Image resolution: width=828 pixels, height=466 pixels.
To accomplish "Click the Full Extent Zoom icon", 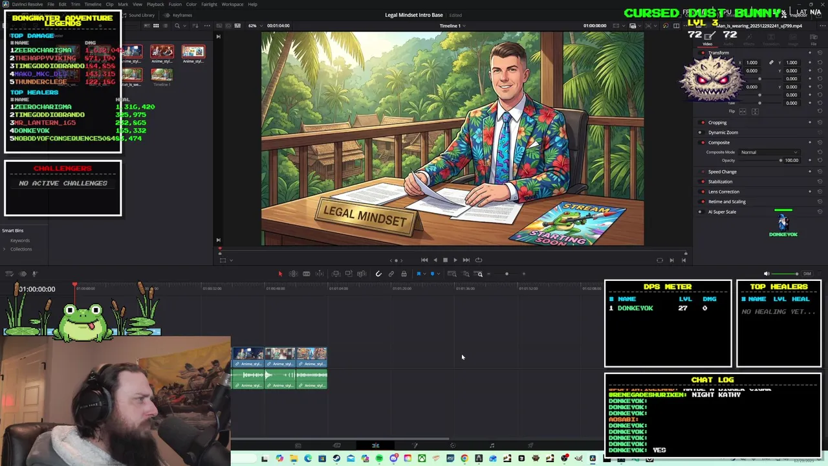I will pyautogui.click(x=452, y=274).
